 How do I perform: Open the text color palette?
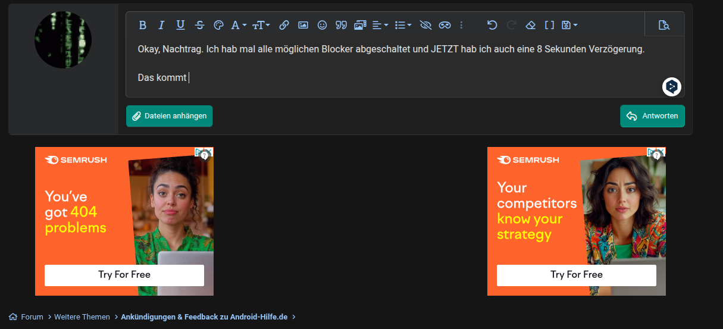coord(218,25)
